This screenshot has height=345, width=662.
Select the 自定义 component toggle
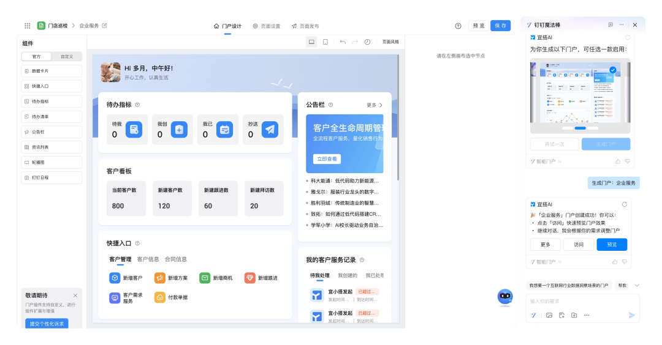coord(66,56)
